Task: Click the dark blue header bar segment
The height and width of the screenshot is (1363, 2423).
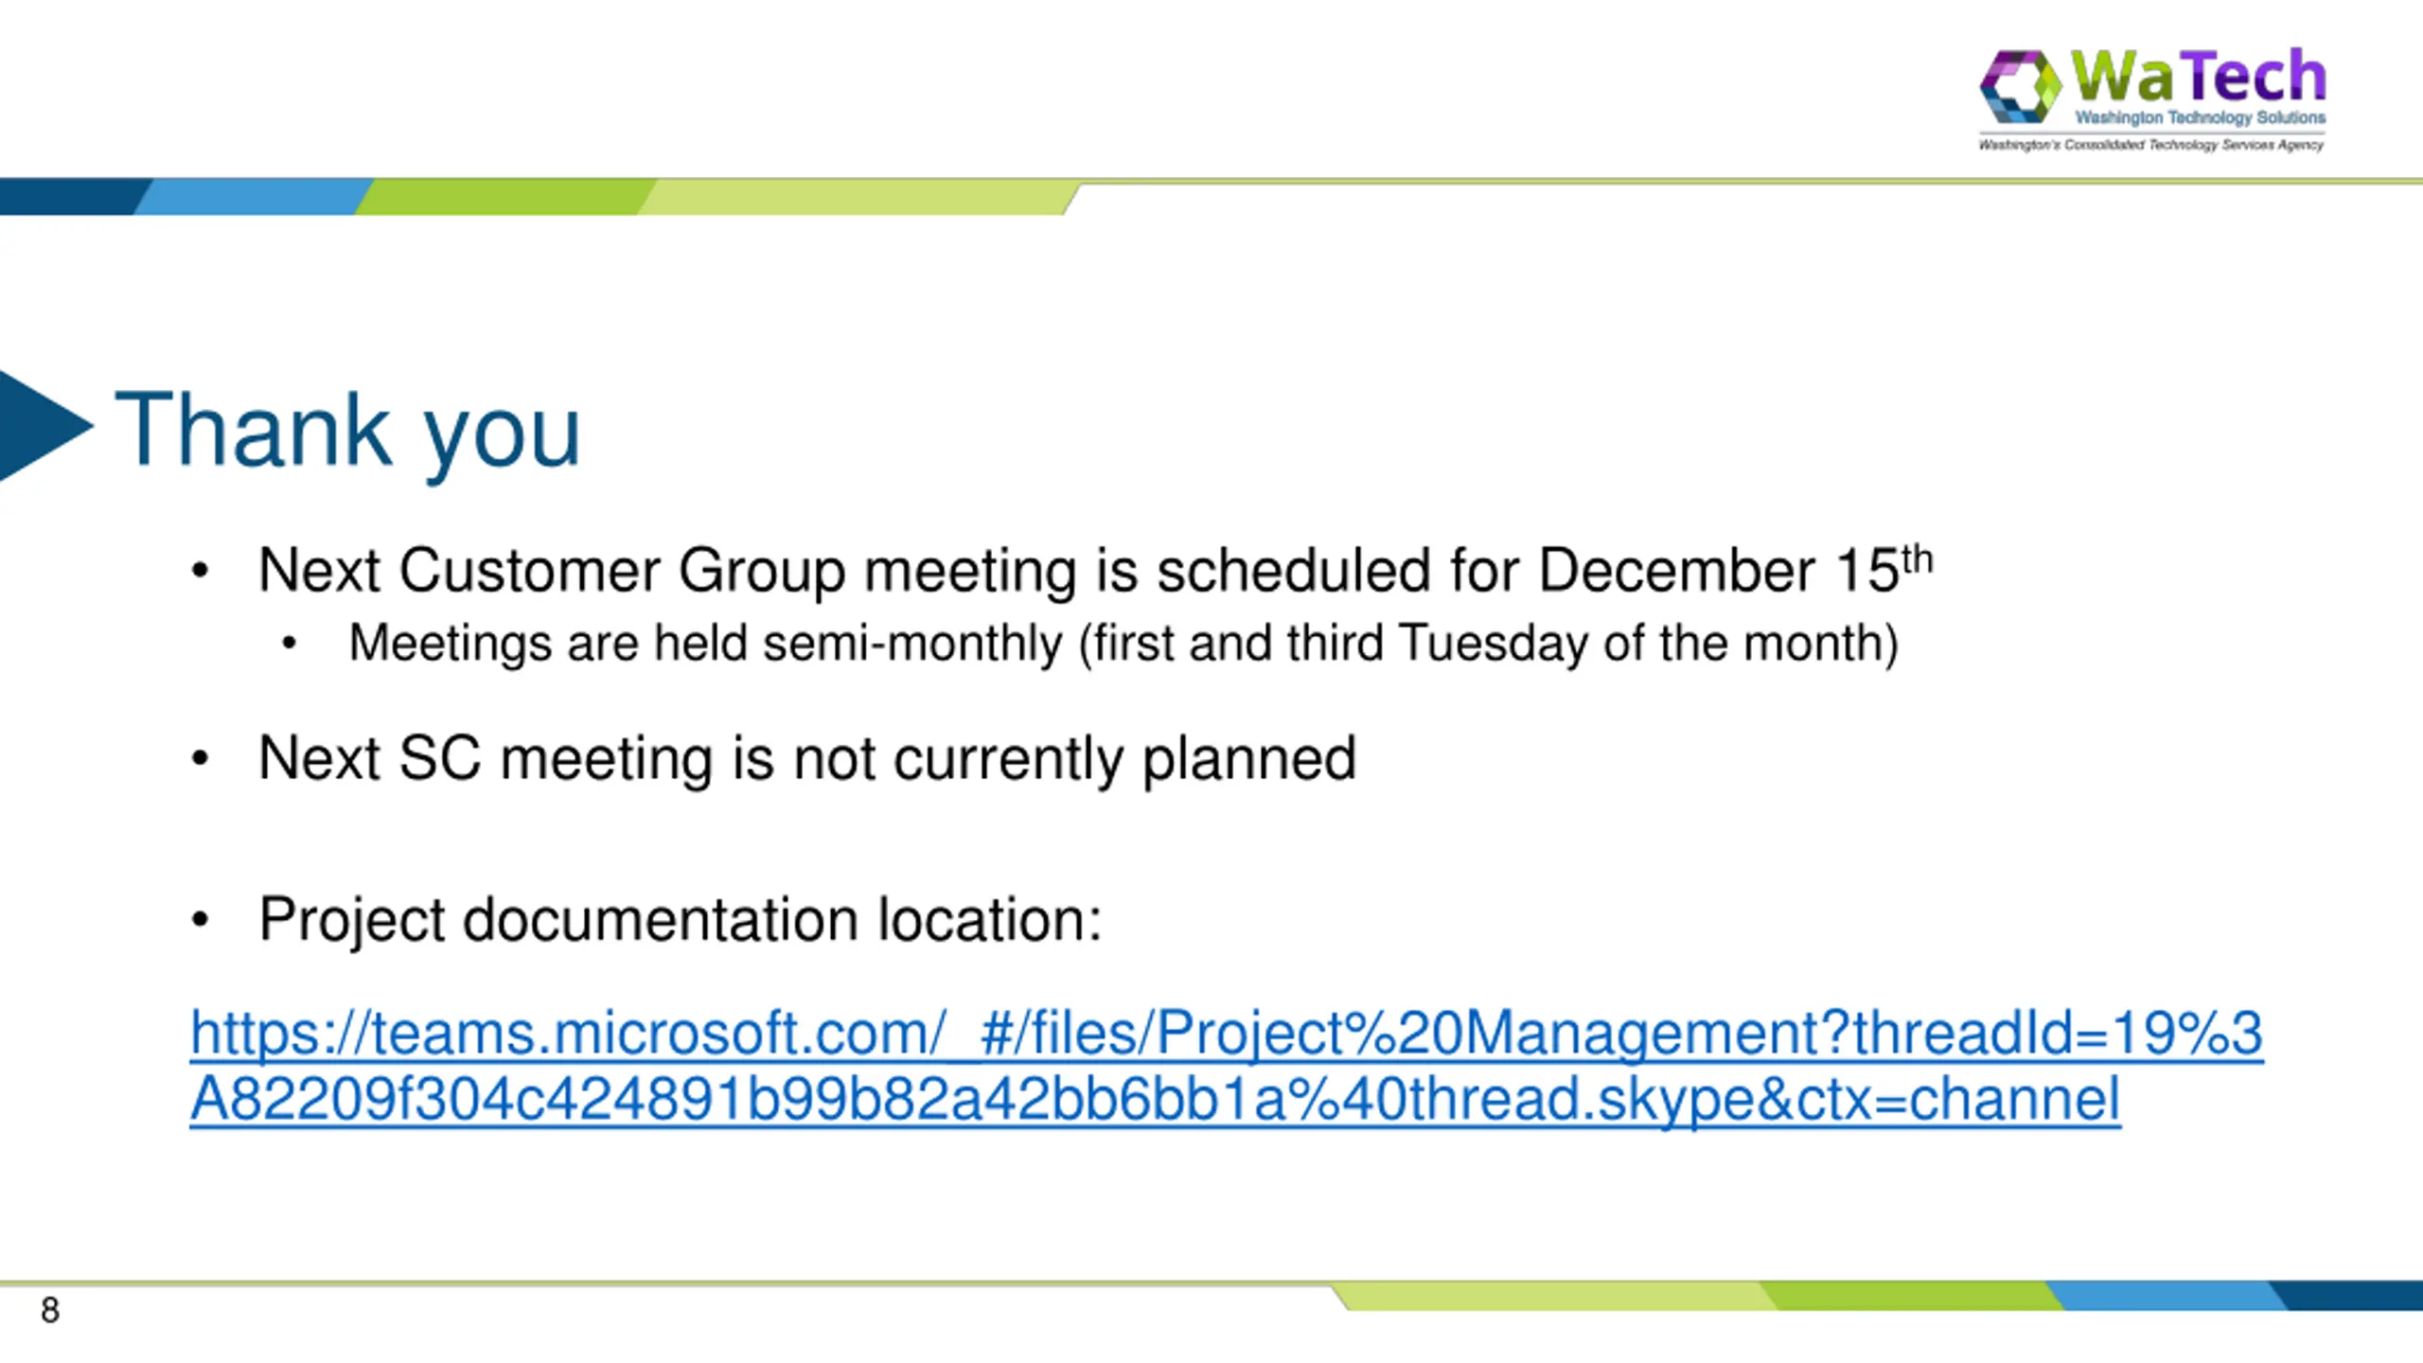Action: 71,197
